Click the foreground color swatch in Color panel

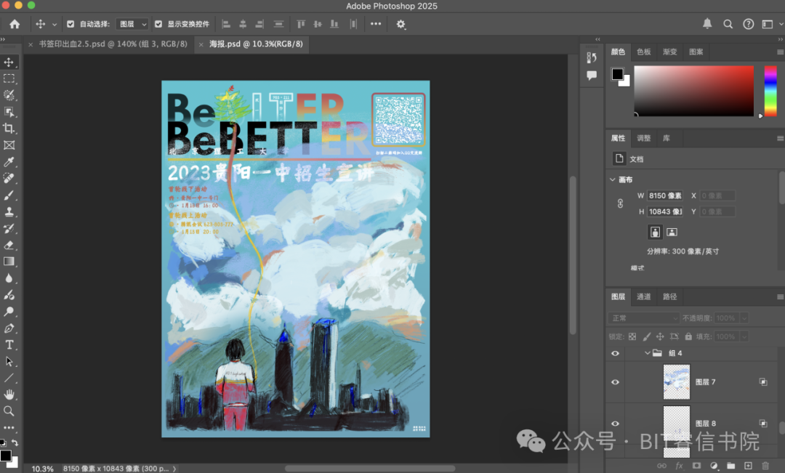point(617,74)
